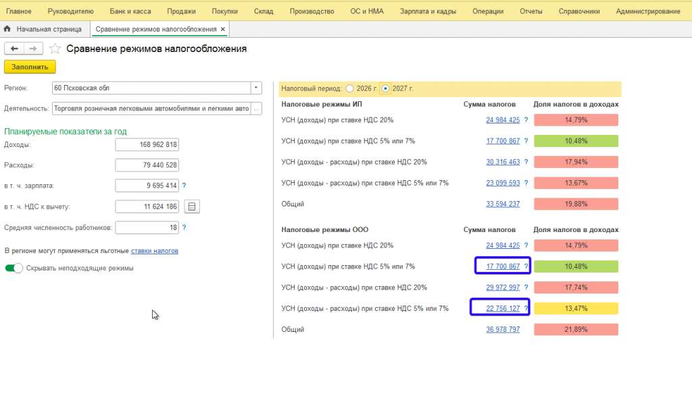Click the forward navigation arrow
The width and height of the screenshot is (692, 398).
coord(33,49)
